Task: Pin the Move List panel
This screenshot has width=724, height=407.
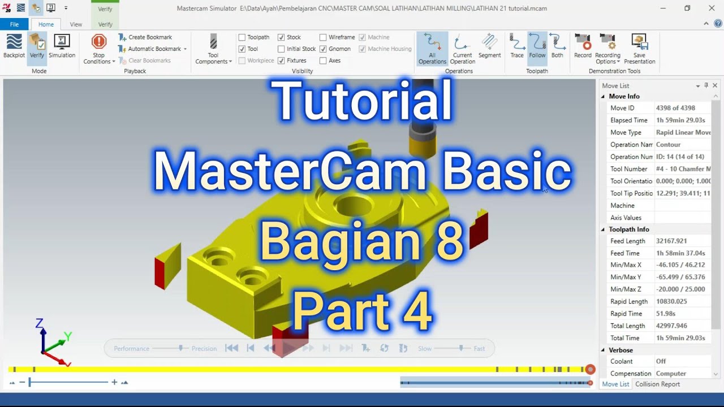Action: [706, 85]
